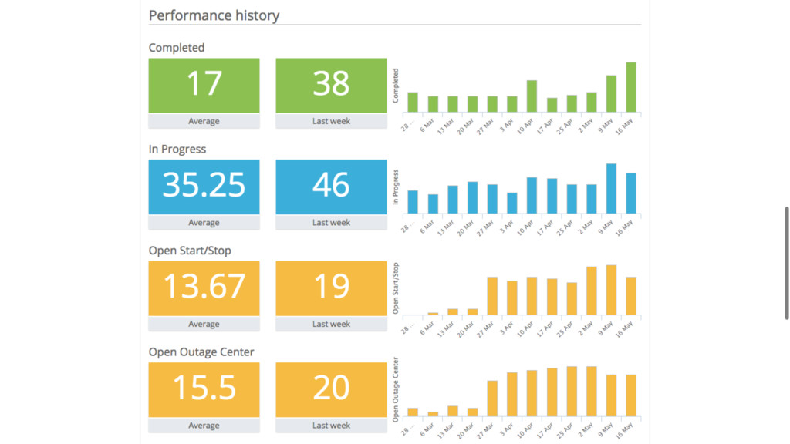Image resolution: width=790 pixels, height=444 pixels.
Task: Select the 2 May bar in the Completed chart
Action: (592, 103)
